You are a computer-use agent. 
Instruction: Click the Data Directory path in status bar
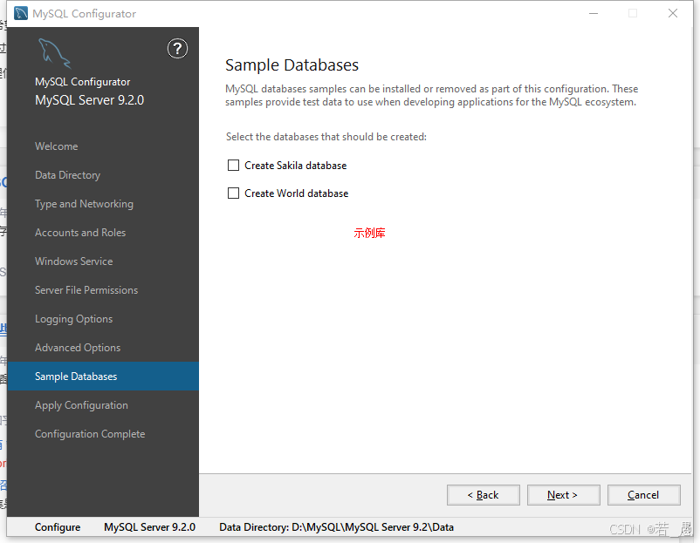pyautogui.click(x=336, y=527)
